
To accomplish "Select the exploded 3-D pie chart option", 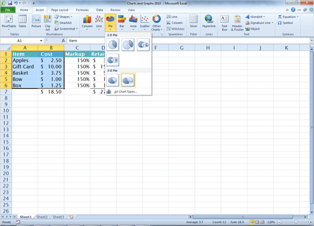I will [128, 80].
